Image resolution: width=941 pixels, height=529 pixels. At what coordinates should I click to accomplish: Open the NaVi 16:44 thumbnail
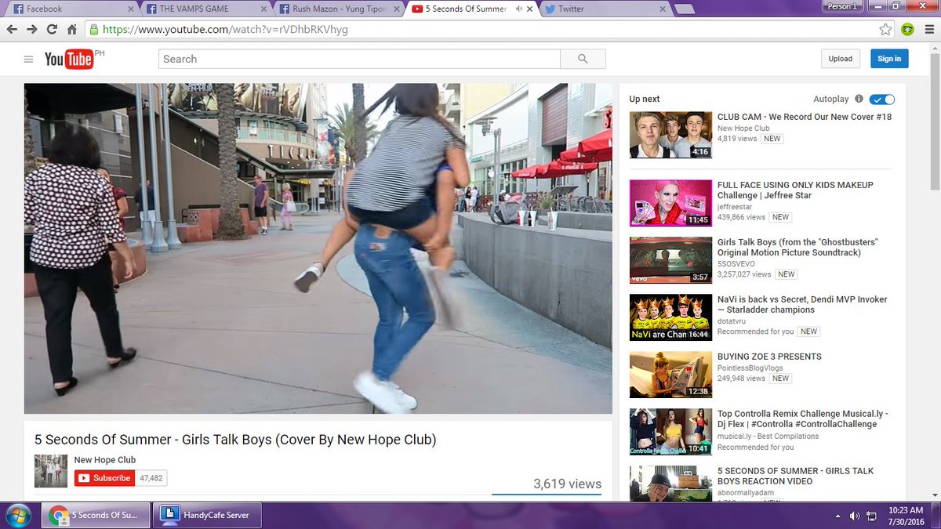[670, 317]
